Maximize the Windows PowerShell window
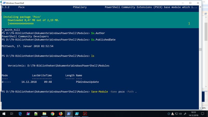 tap(190, 3)
